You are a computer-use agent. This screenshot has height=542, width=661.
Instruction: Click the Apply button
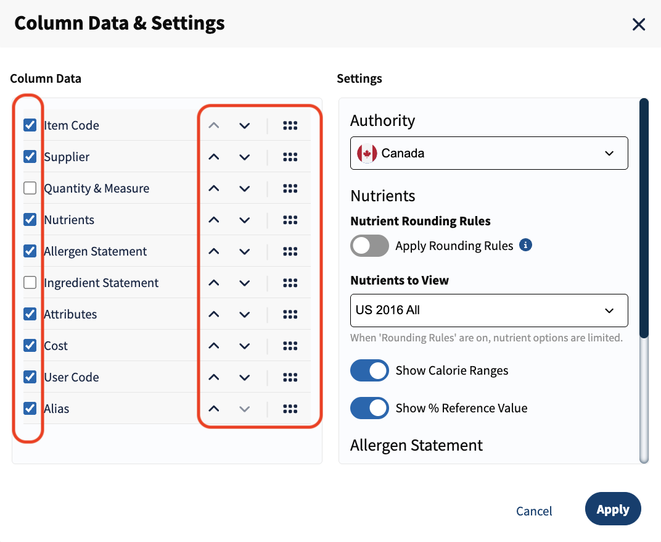click(613, 509)
